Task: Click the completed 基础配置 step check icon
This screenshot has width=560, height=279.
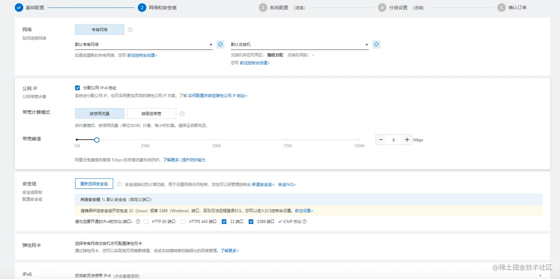Action: [19, 7]
